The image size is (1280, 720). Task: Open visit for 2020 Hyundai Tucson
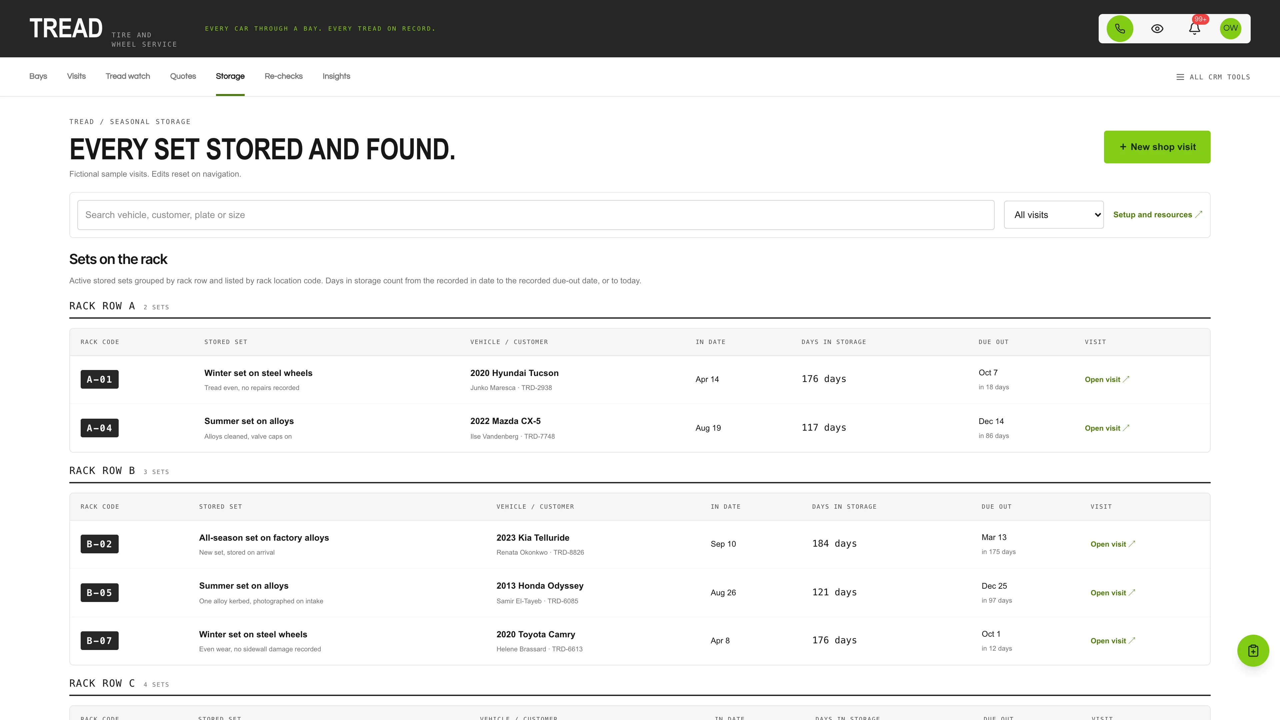coord(1107,379)
